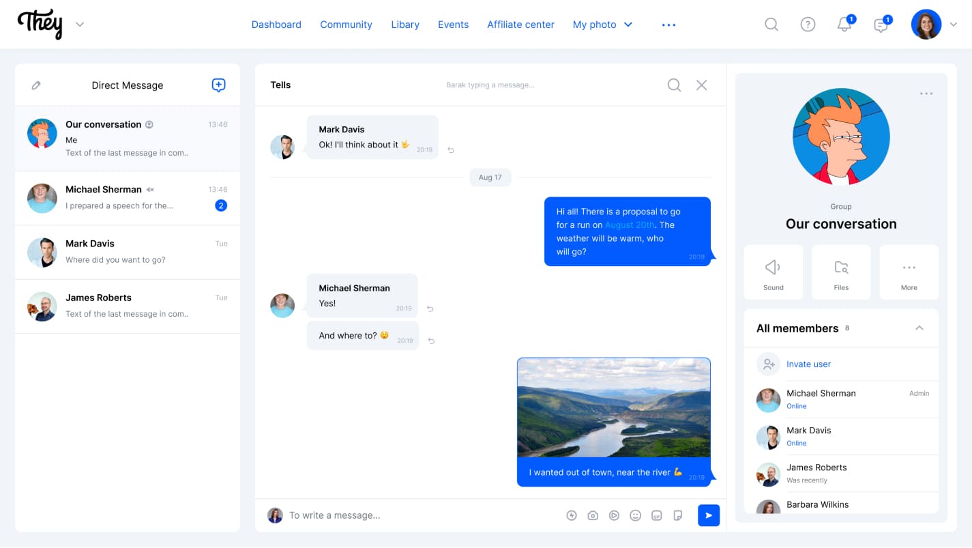The image size is (972, 548).
Task: Reply to Mark Davis's message
Action: (x=451, y=150)
